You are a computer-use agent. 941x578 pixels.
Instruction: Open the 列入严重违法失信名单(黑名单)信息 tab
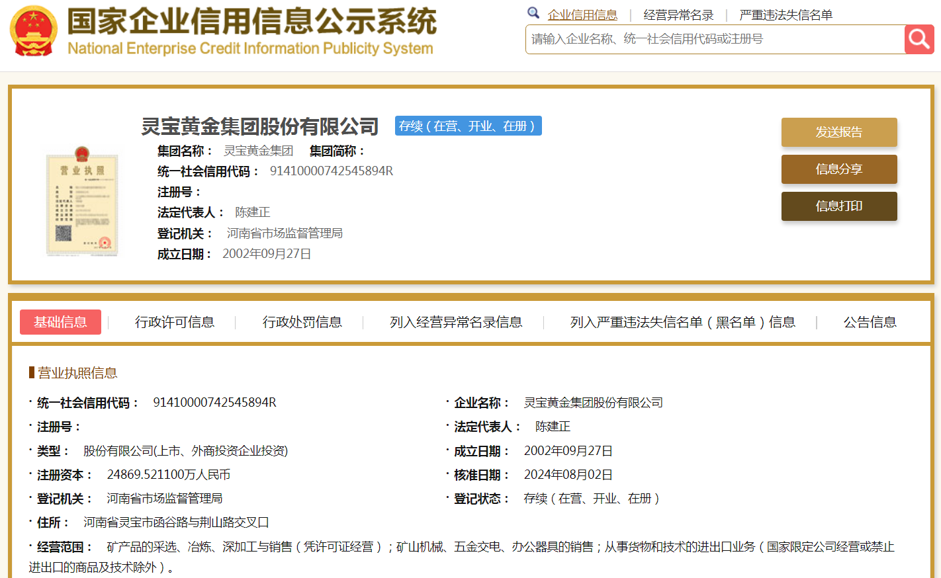[682, 322]
